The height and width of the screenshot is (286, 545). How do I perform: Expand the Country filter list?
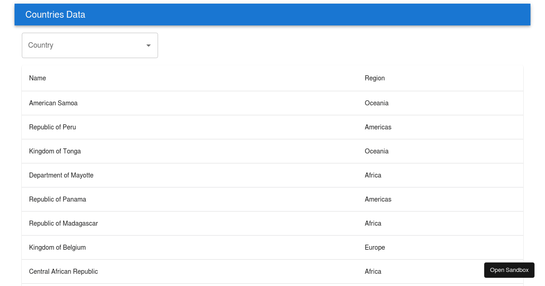pos(89,45)
